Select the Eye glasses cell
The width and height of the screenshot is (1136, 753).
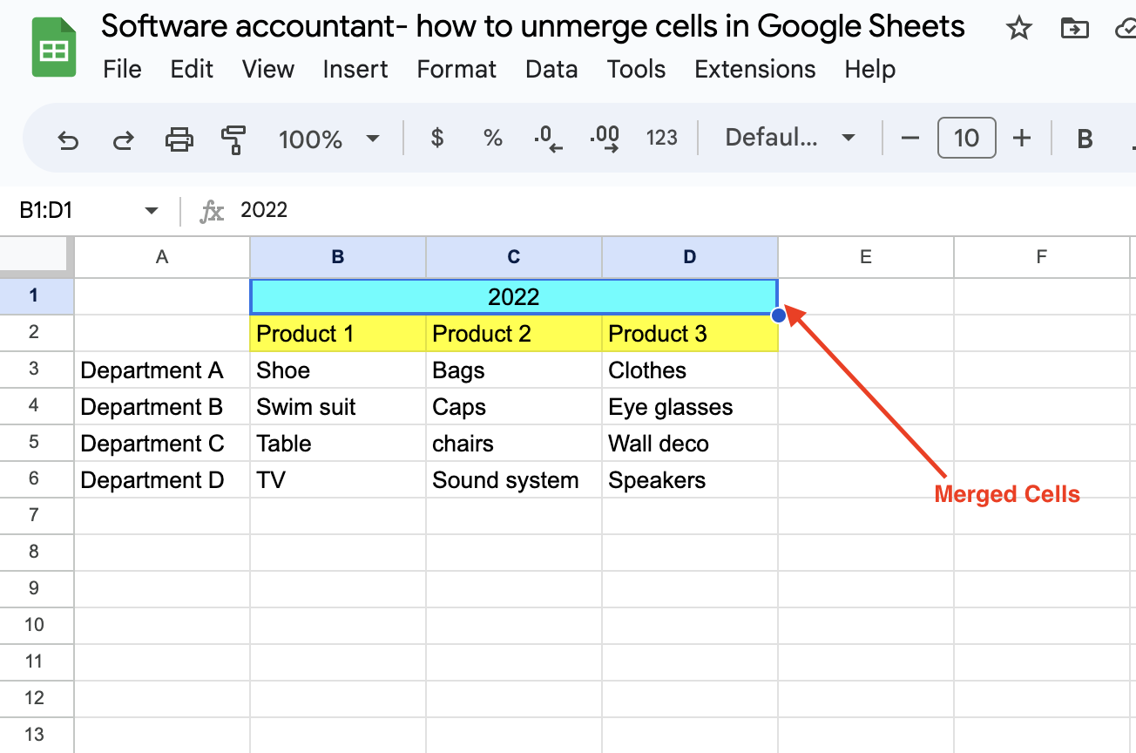(690, 406)
